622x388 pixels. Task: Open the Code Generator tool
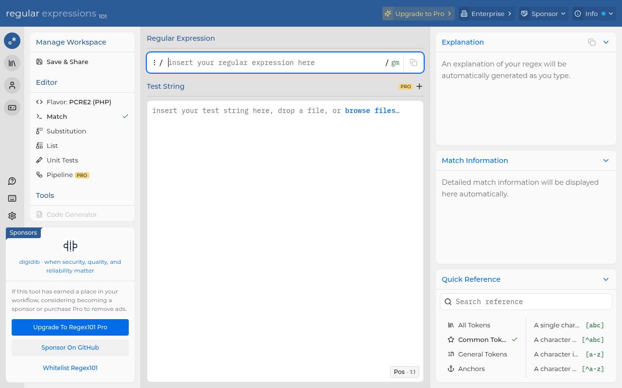coord(82,214)
